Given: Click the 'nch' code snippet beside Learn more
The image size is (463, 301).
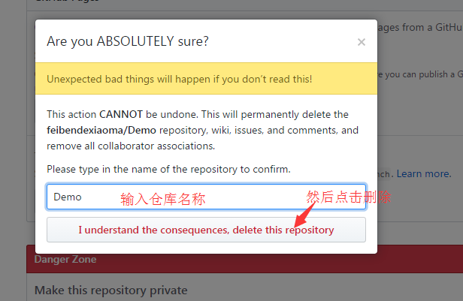Looking at the screenshot, I should coord(383,174).
